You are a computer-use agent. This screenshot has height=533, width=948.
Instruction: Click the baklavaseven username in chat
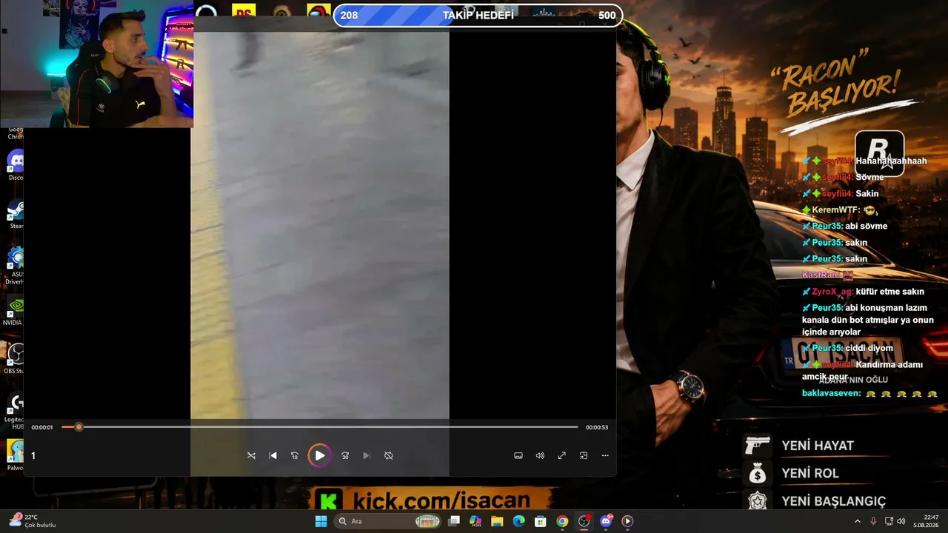(x=831, y=394)
